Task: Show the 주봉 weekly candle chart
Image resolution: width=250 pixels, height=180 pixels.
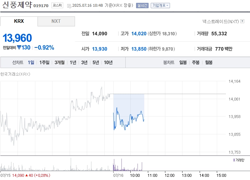Action: (x=196, y=62)
